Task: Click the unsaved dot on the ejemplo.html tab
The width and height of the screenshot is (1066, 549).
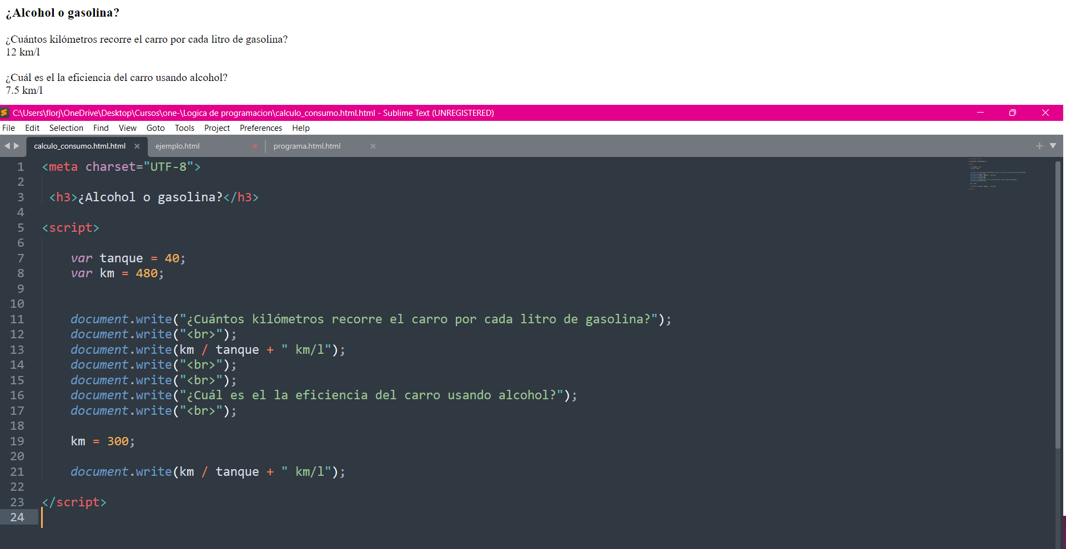Action: 255,146
